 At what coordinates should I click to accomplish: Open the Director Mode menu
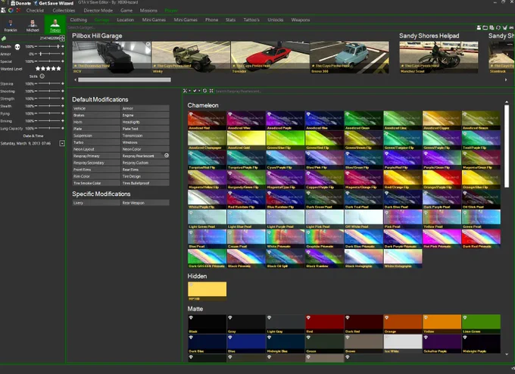pos(98,11)
